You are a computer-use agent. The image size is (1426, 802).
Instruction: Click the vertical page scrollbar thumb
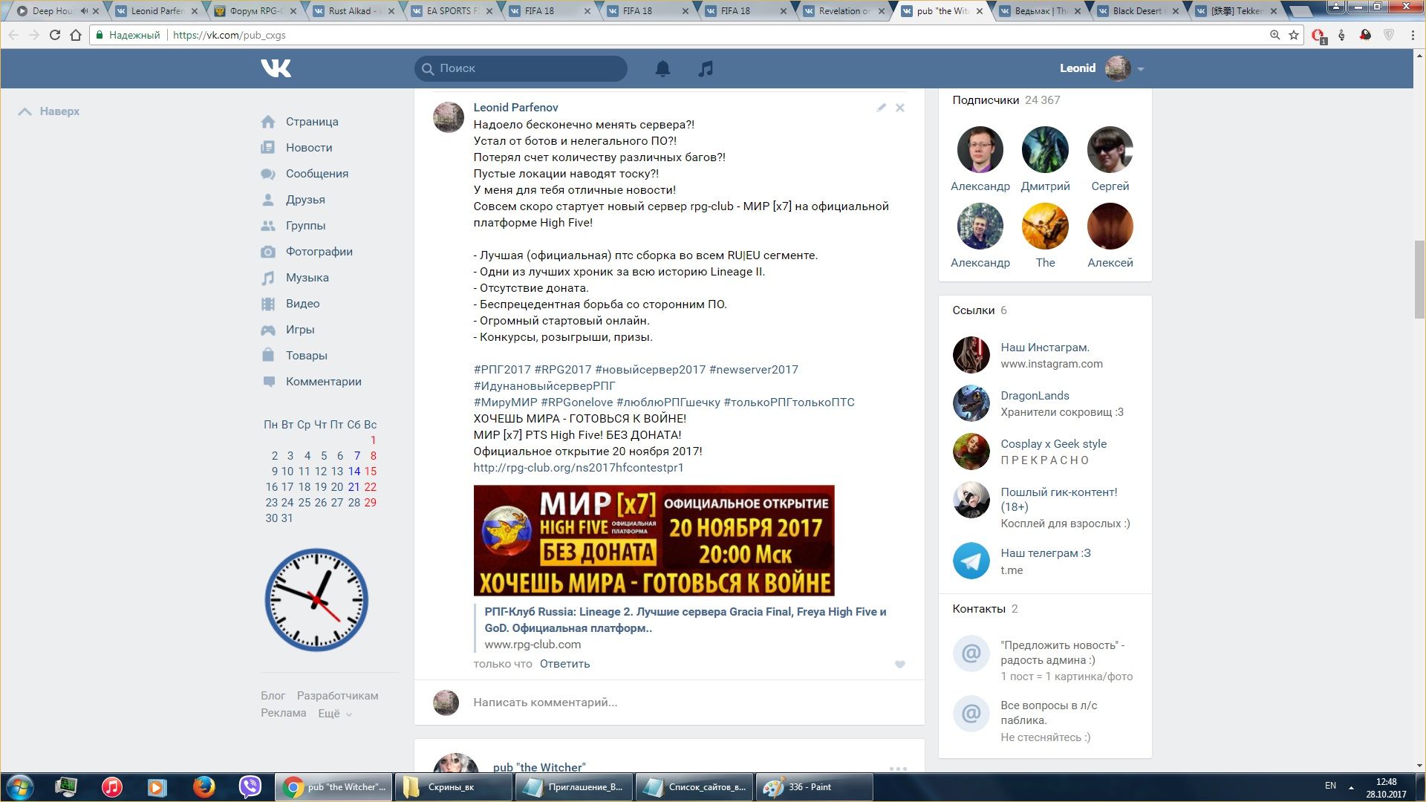[x=1419, y=278]
